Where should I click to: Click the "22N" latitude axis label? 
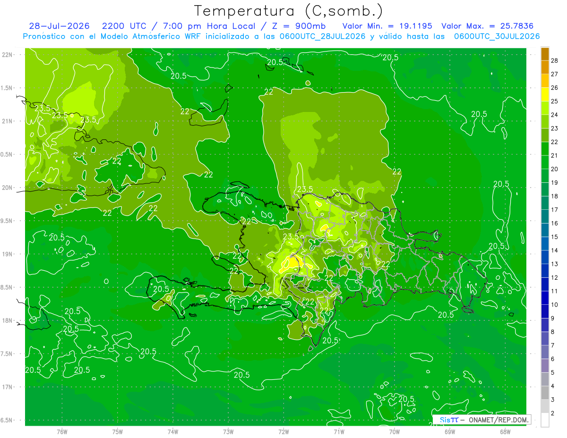(x=8, y=55)
